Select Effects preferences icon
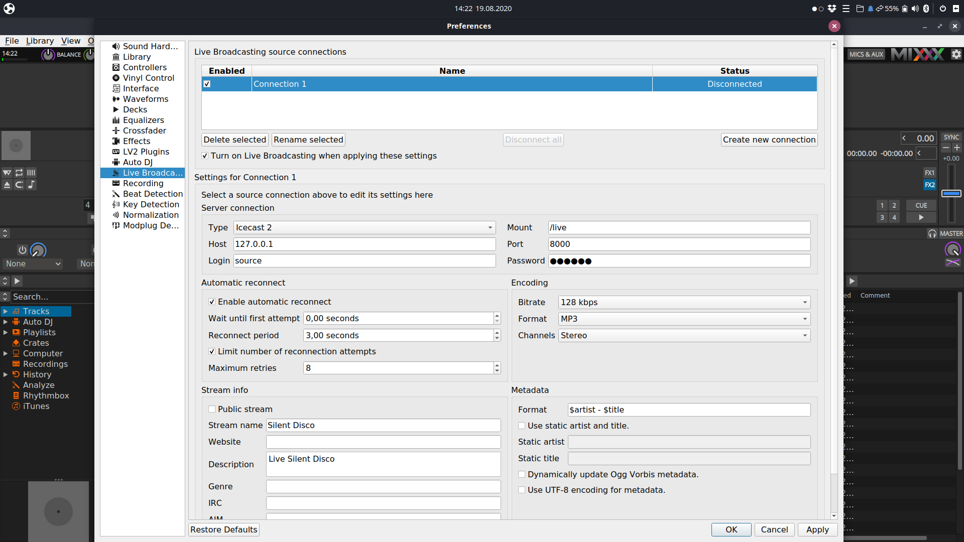The height and width of the screenshot is (542, 964). (x=116, y=141)
